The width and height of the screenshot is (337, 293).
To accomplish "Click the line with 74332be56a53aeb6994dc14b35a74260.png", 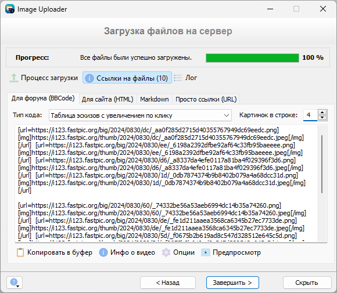I will click(149, 205).
